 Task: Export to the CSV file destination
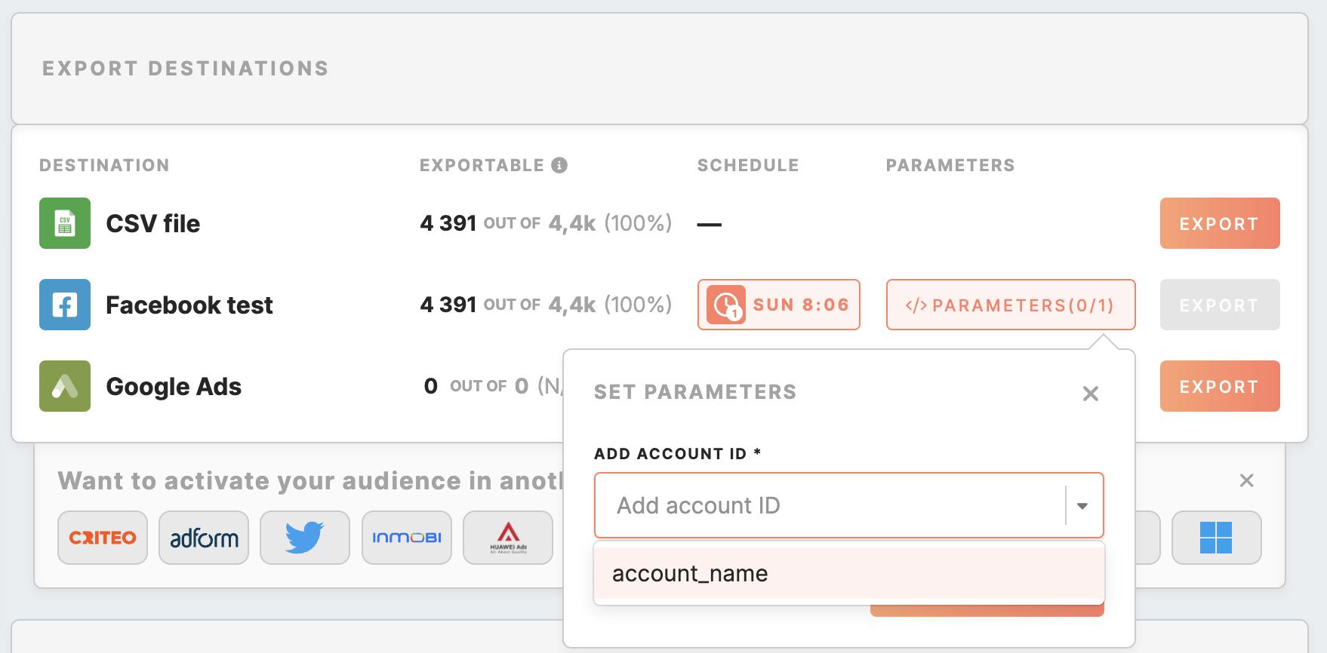pyautogui.click(x=1219, y=223)
